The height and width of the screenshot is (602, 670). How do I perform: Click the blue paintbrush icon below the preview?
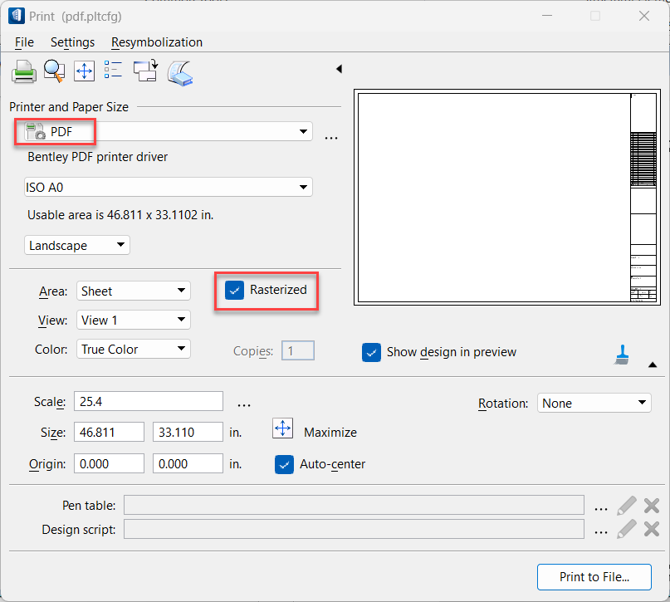[621, 353]
